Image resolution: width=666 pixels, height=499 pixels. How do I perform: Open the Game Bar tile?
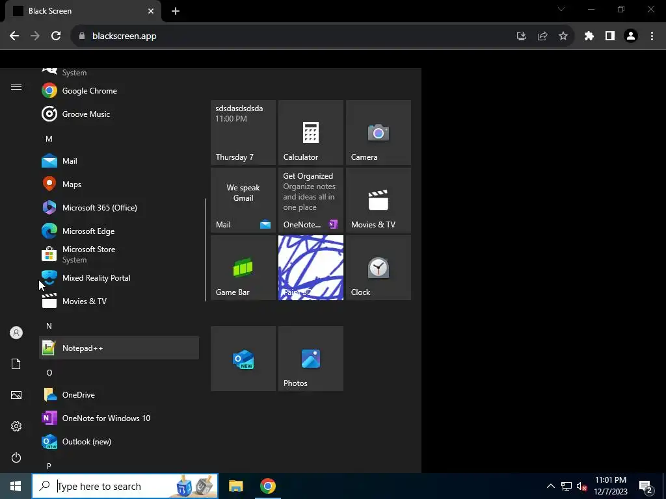tap(243, 268)
